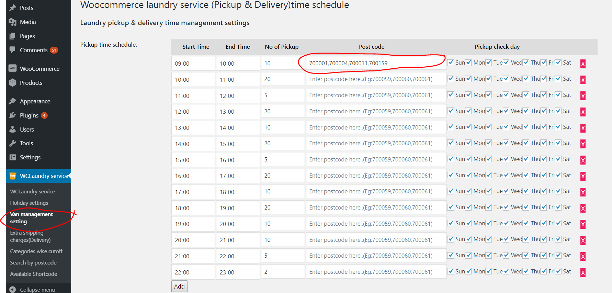The width and height of the screenshot is (612, 293).
Task: Toggle Sat checkbox in the 15:00–16:00 row
Action: coord(558,159)
